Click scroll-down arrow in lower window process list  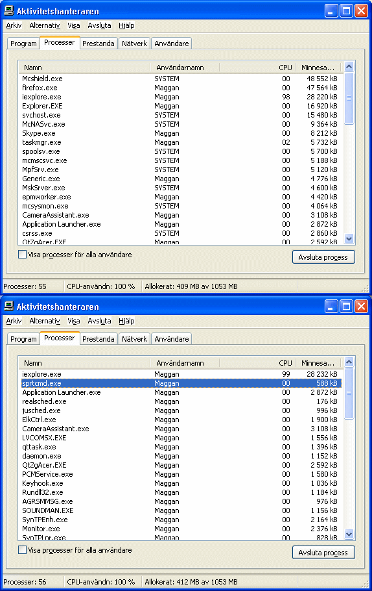click(349, 534)
